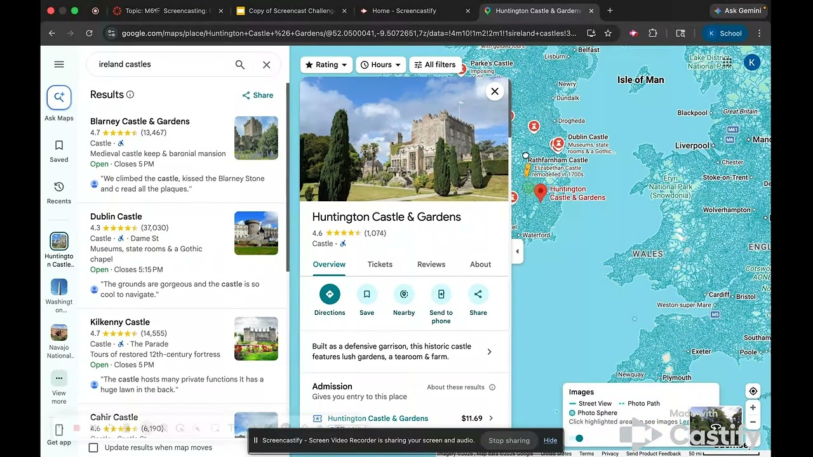
Task: Click Blarney Castle photo thumbnail
Action: tap(256, 138)
